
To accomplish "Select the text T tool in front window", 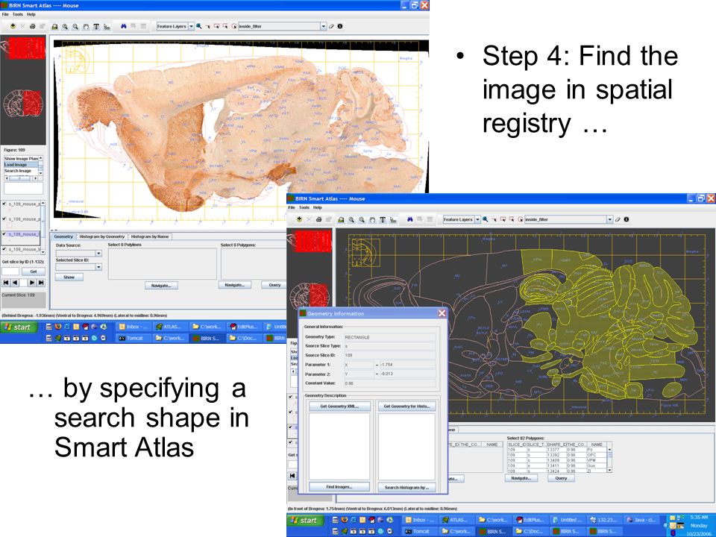I will click(383, 219).
